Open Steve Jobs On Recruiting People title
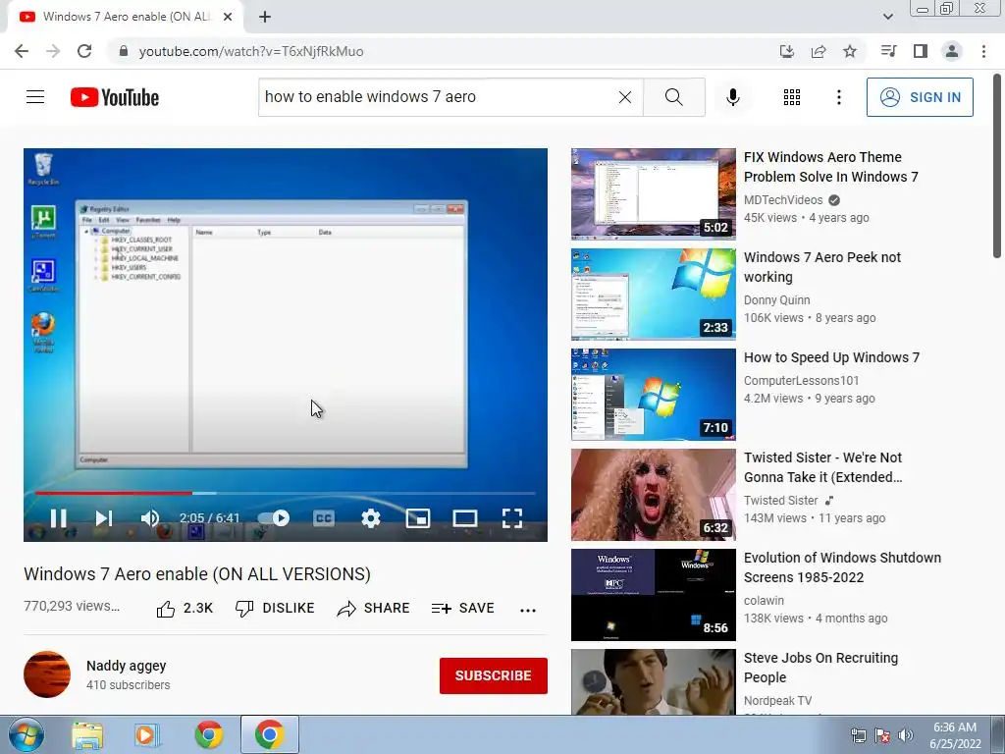Viewport: 1005px width, 754px height. (820, 668)
